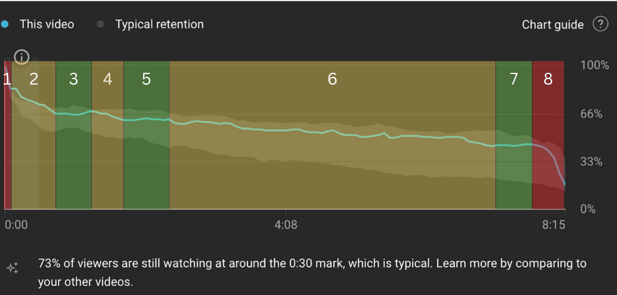
Task: Open the info icon above the chart
Action: click(22, 57)
